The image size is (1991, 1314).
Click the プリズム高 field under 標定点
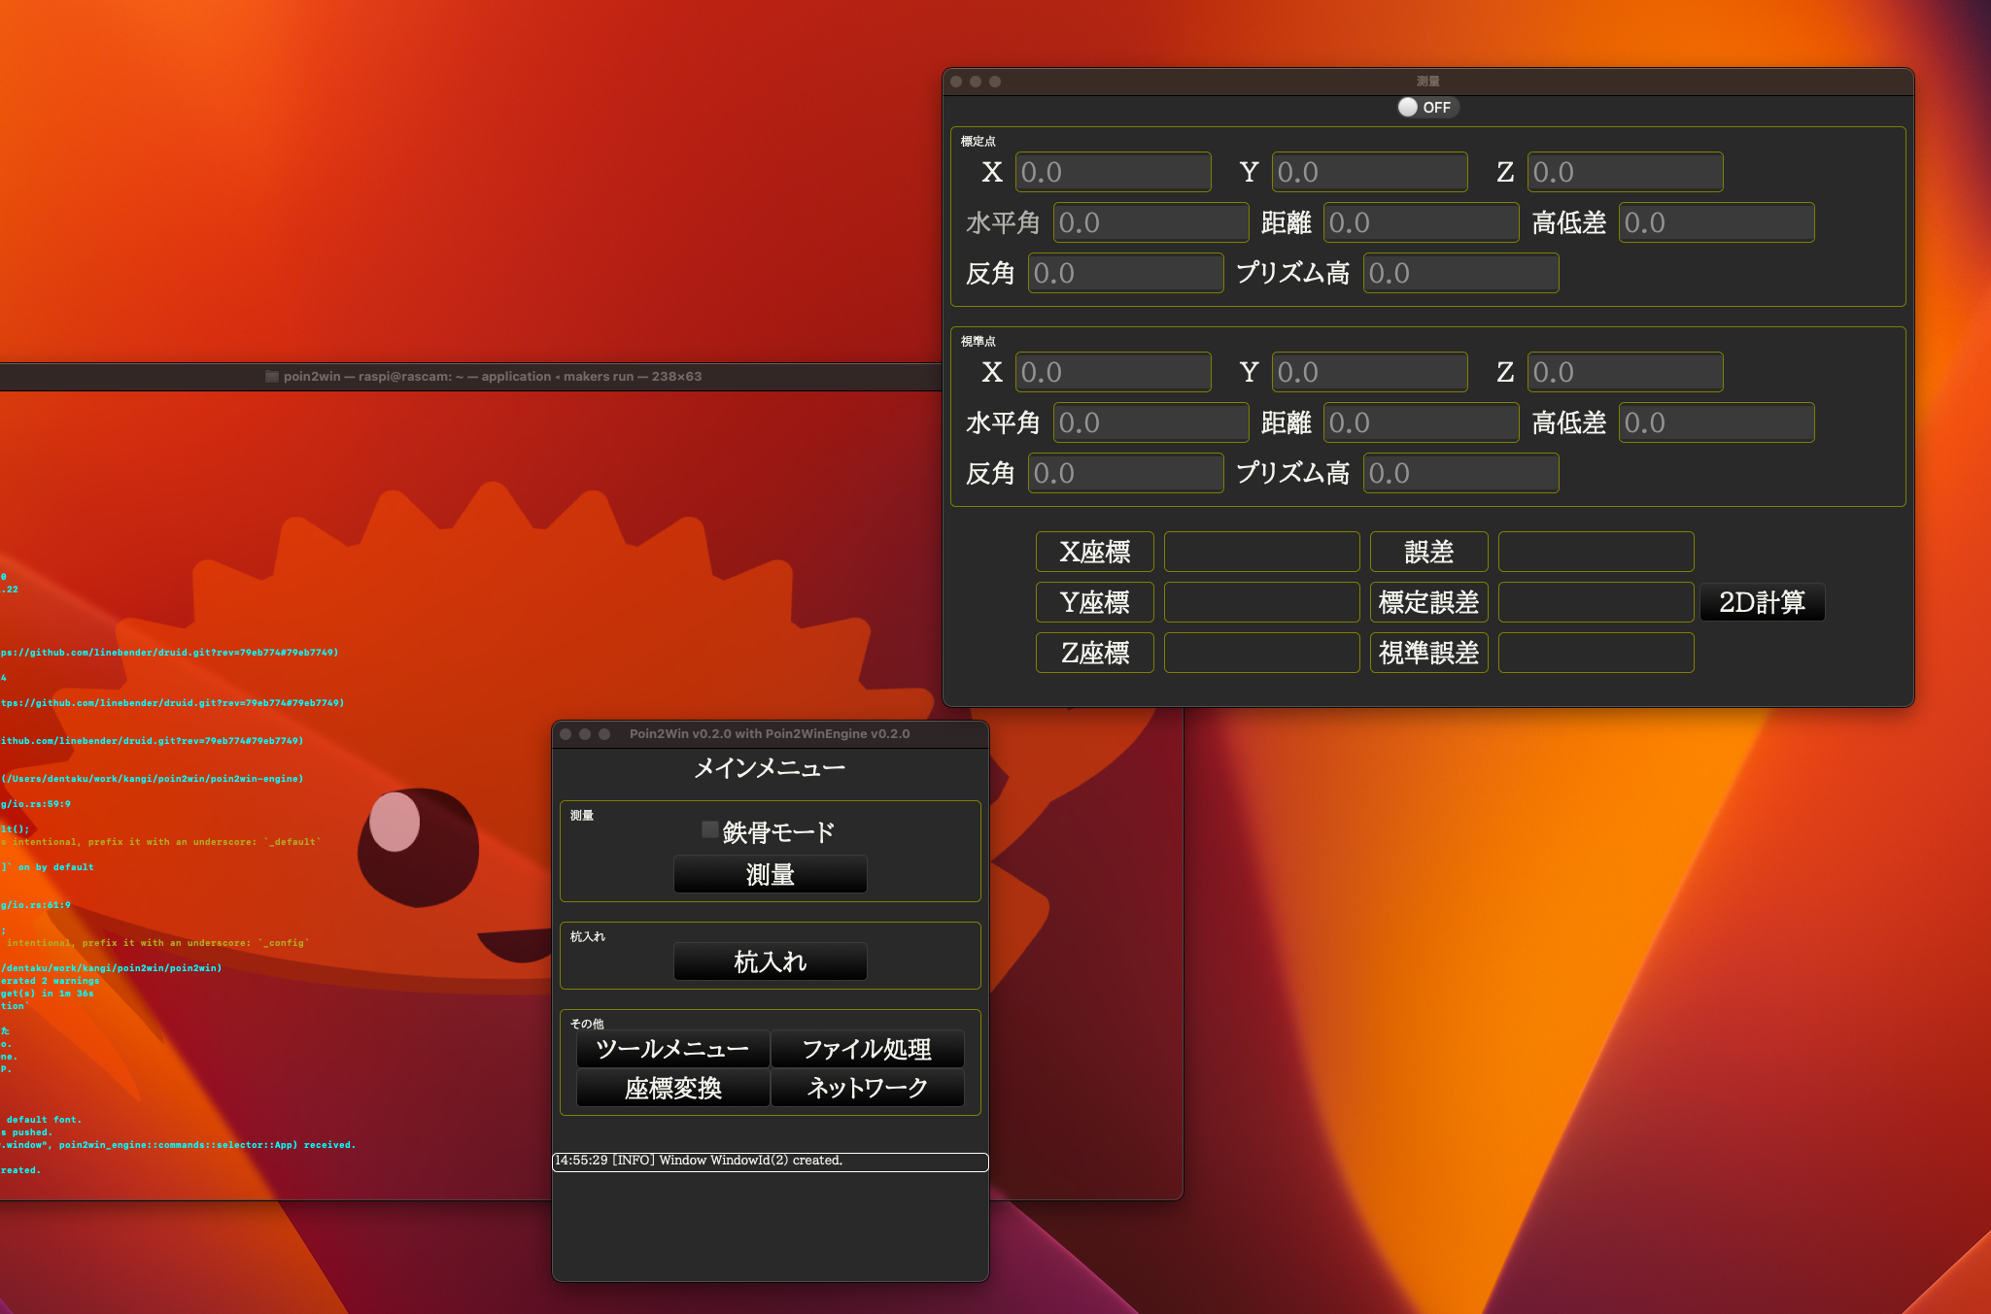pos(1460,273)
